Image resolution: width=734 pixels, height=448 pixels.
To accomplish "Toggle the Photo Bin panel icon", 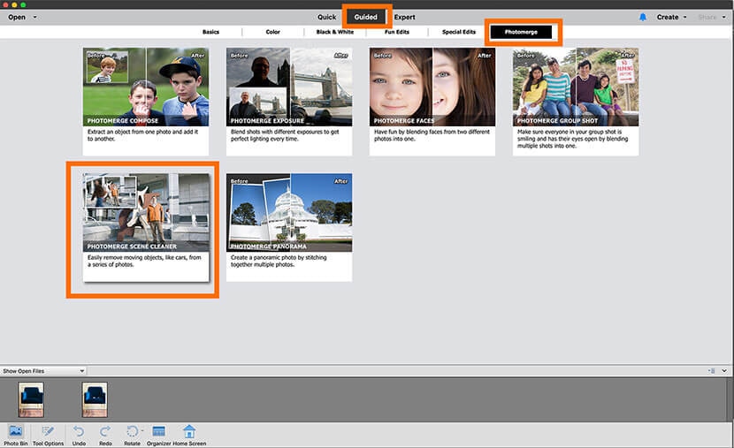I will [15, 432].
